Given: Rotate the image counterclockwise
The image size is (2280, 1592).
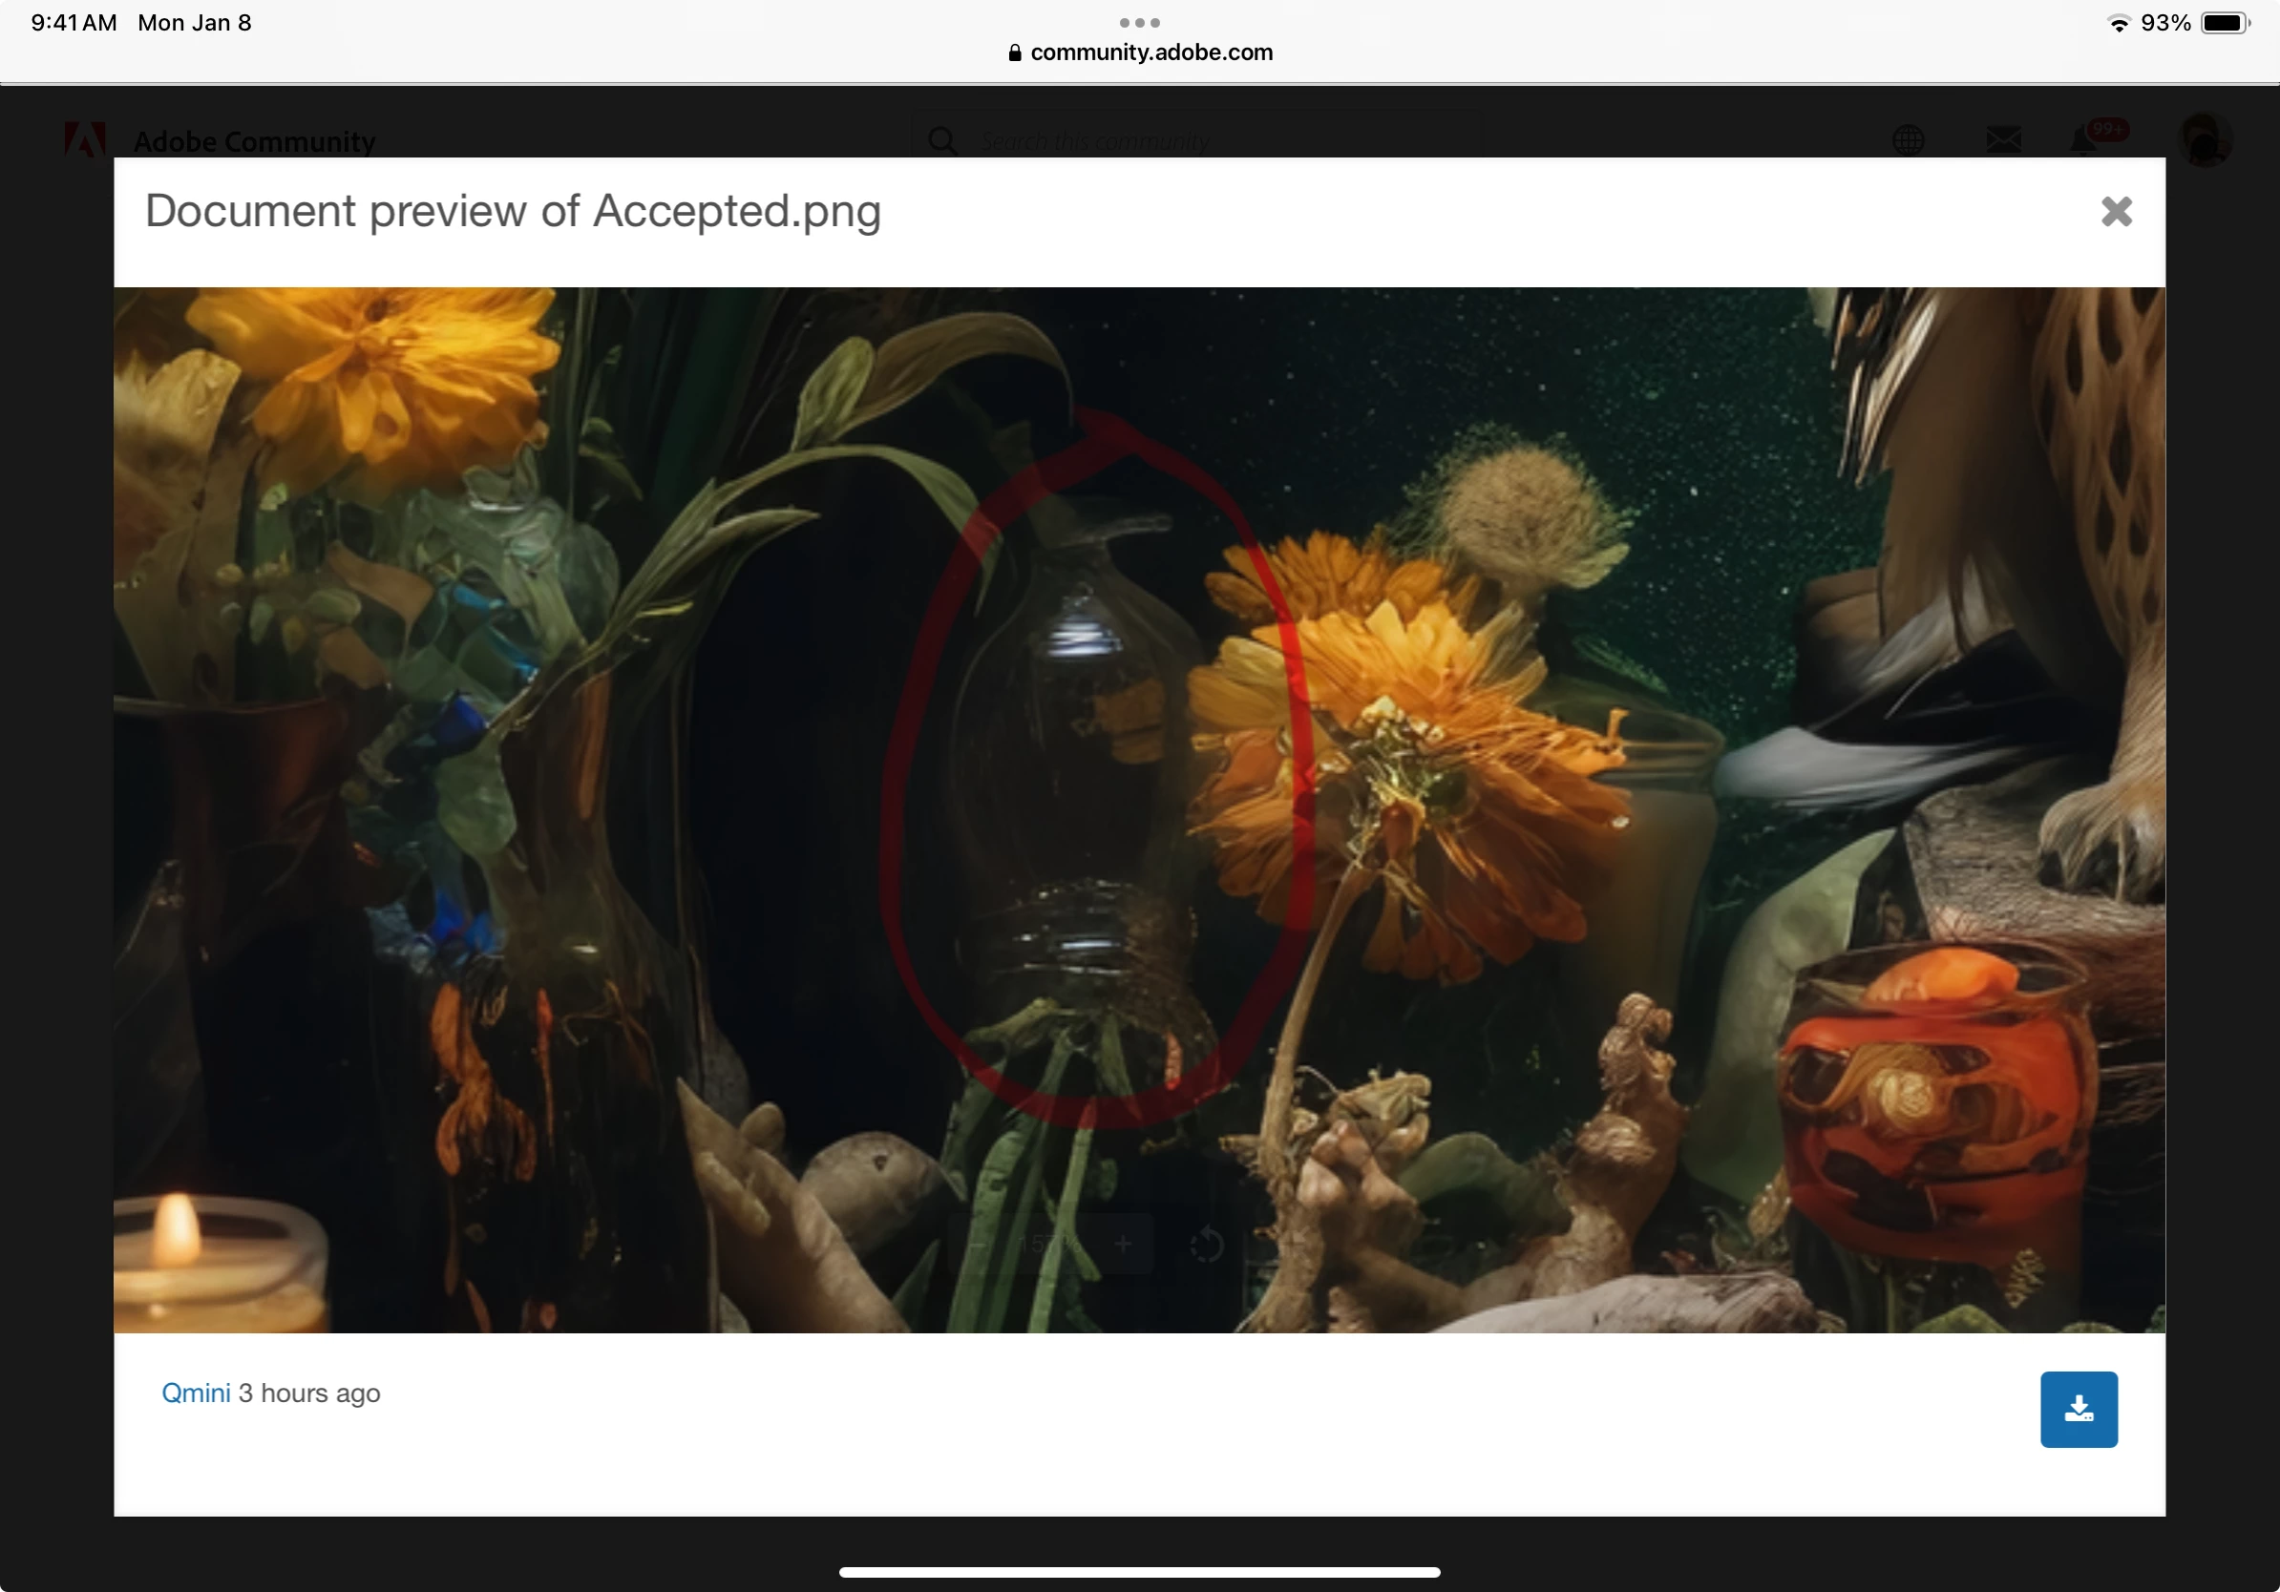Looking at the screenshot, I should (1207, 1244).
